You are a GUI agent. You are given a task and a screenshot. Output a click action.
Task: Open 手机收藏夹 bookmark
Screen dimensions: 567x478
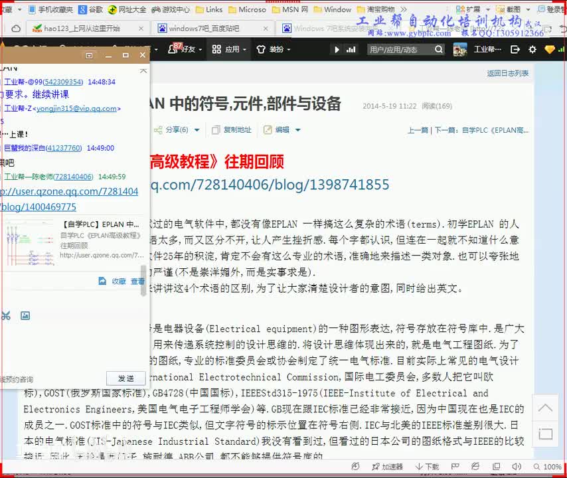50,9
